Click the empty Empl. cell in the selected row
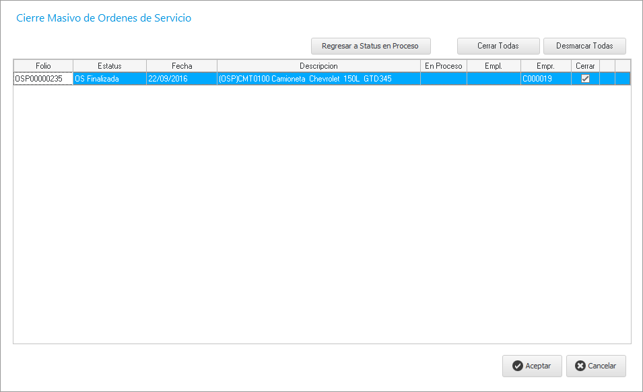 [494, 79]
